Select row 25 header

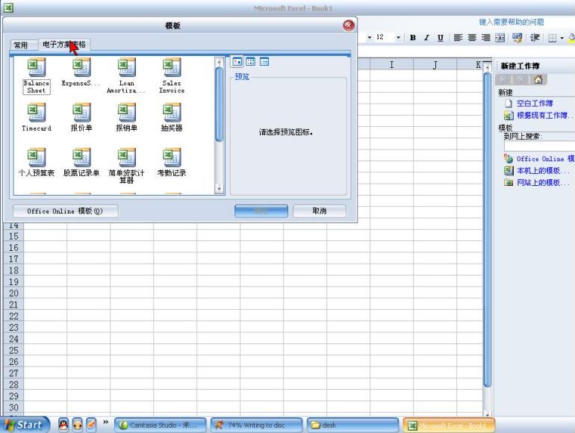coord(13,350)
